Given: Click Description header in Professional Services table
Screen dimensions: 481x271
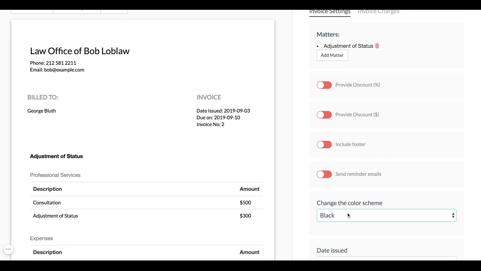Looking at the screenshot, I should (x=47, y=189).
